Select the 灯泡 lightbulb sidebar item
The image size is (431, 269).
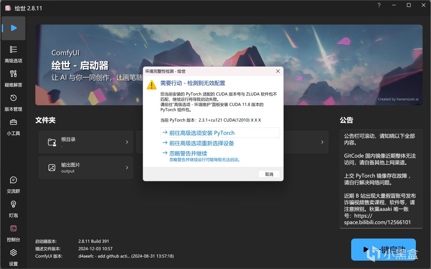click(x=13, y=209)
